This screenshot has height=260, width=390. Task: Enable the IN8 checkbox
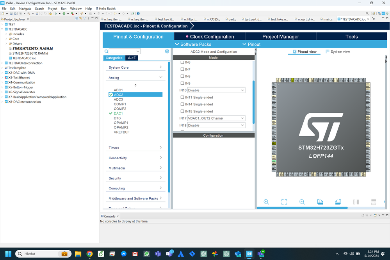click(182, 76)
